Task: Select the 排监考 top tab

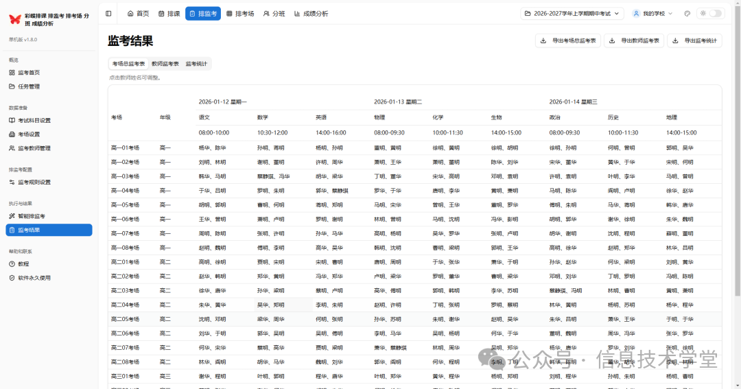Action: (202, 14)
